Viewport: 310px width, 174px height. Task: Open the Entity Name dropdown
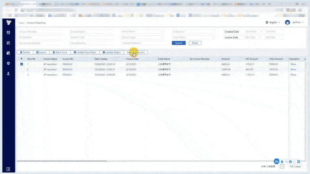point(142,31)
